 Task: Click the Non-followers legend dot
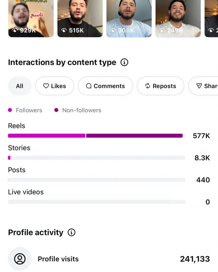56,110
